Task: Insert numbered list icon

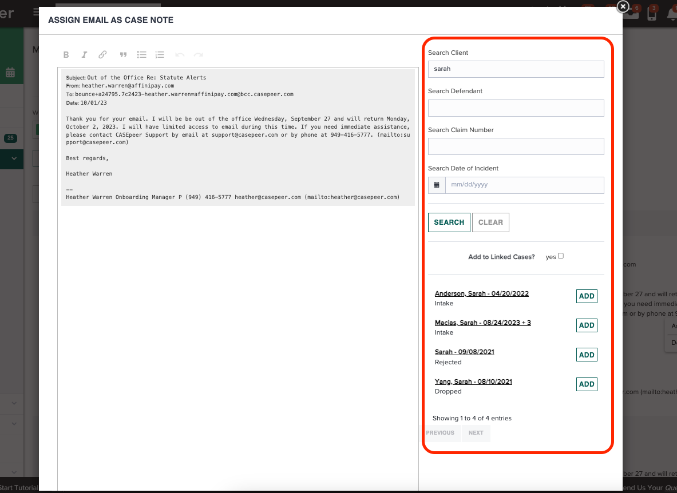Action: [160, 55]
